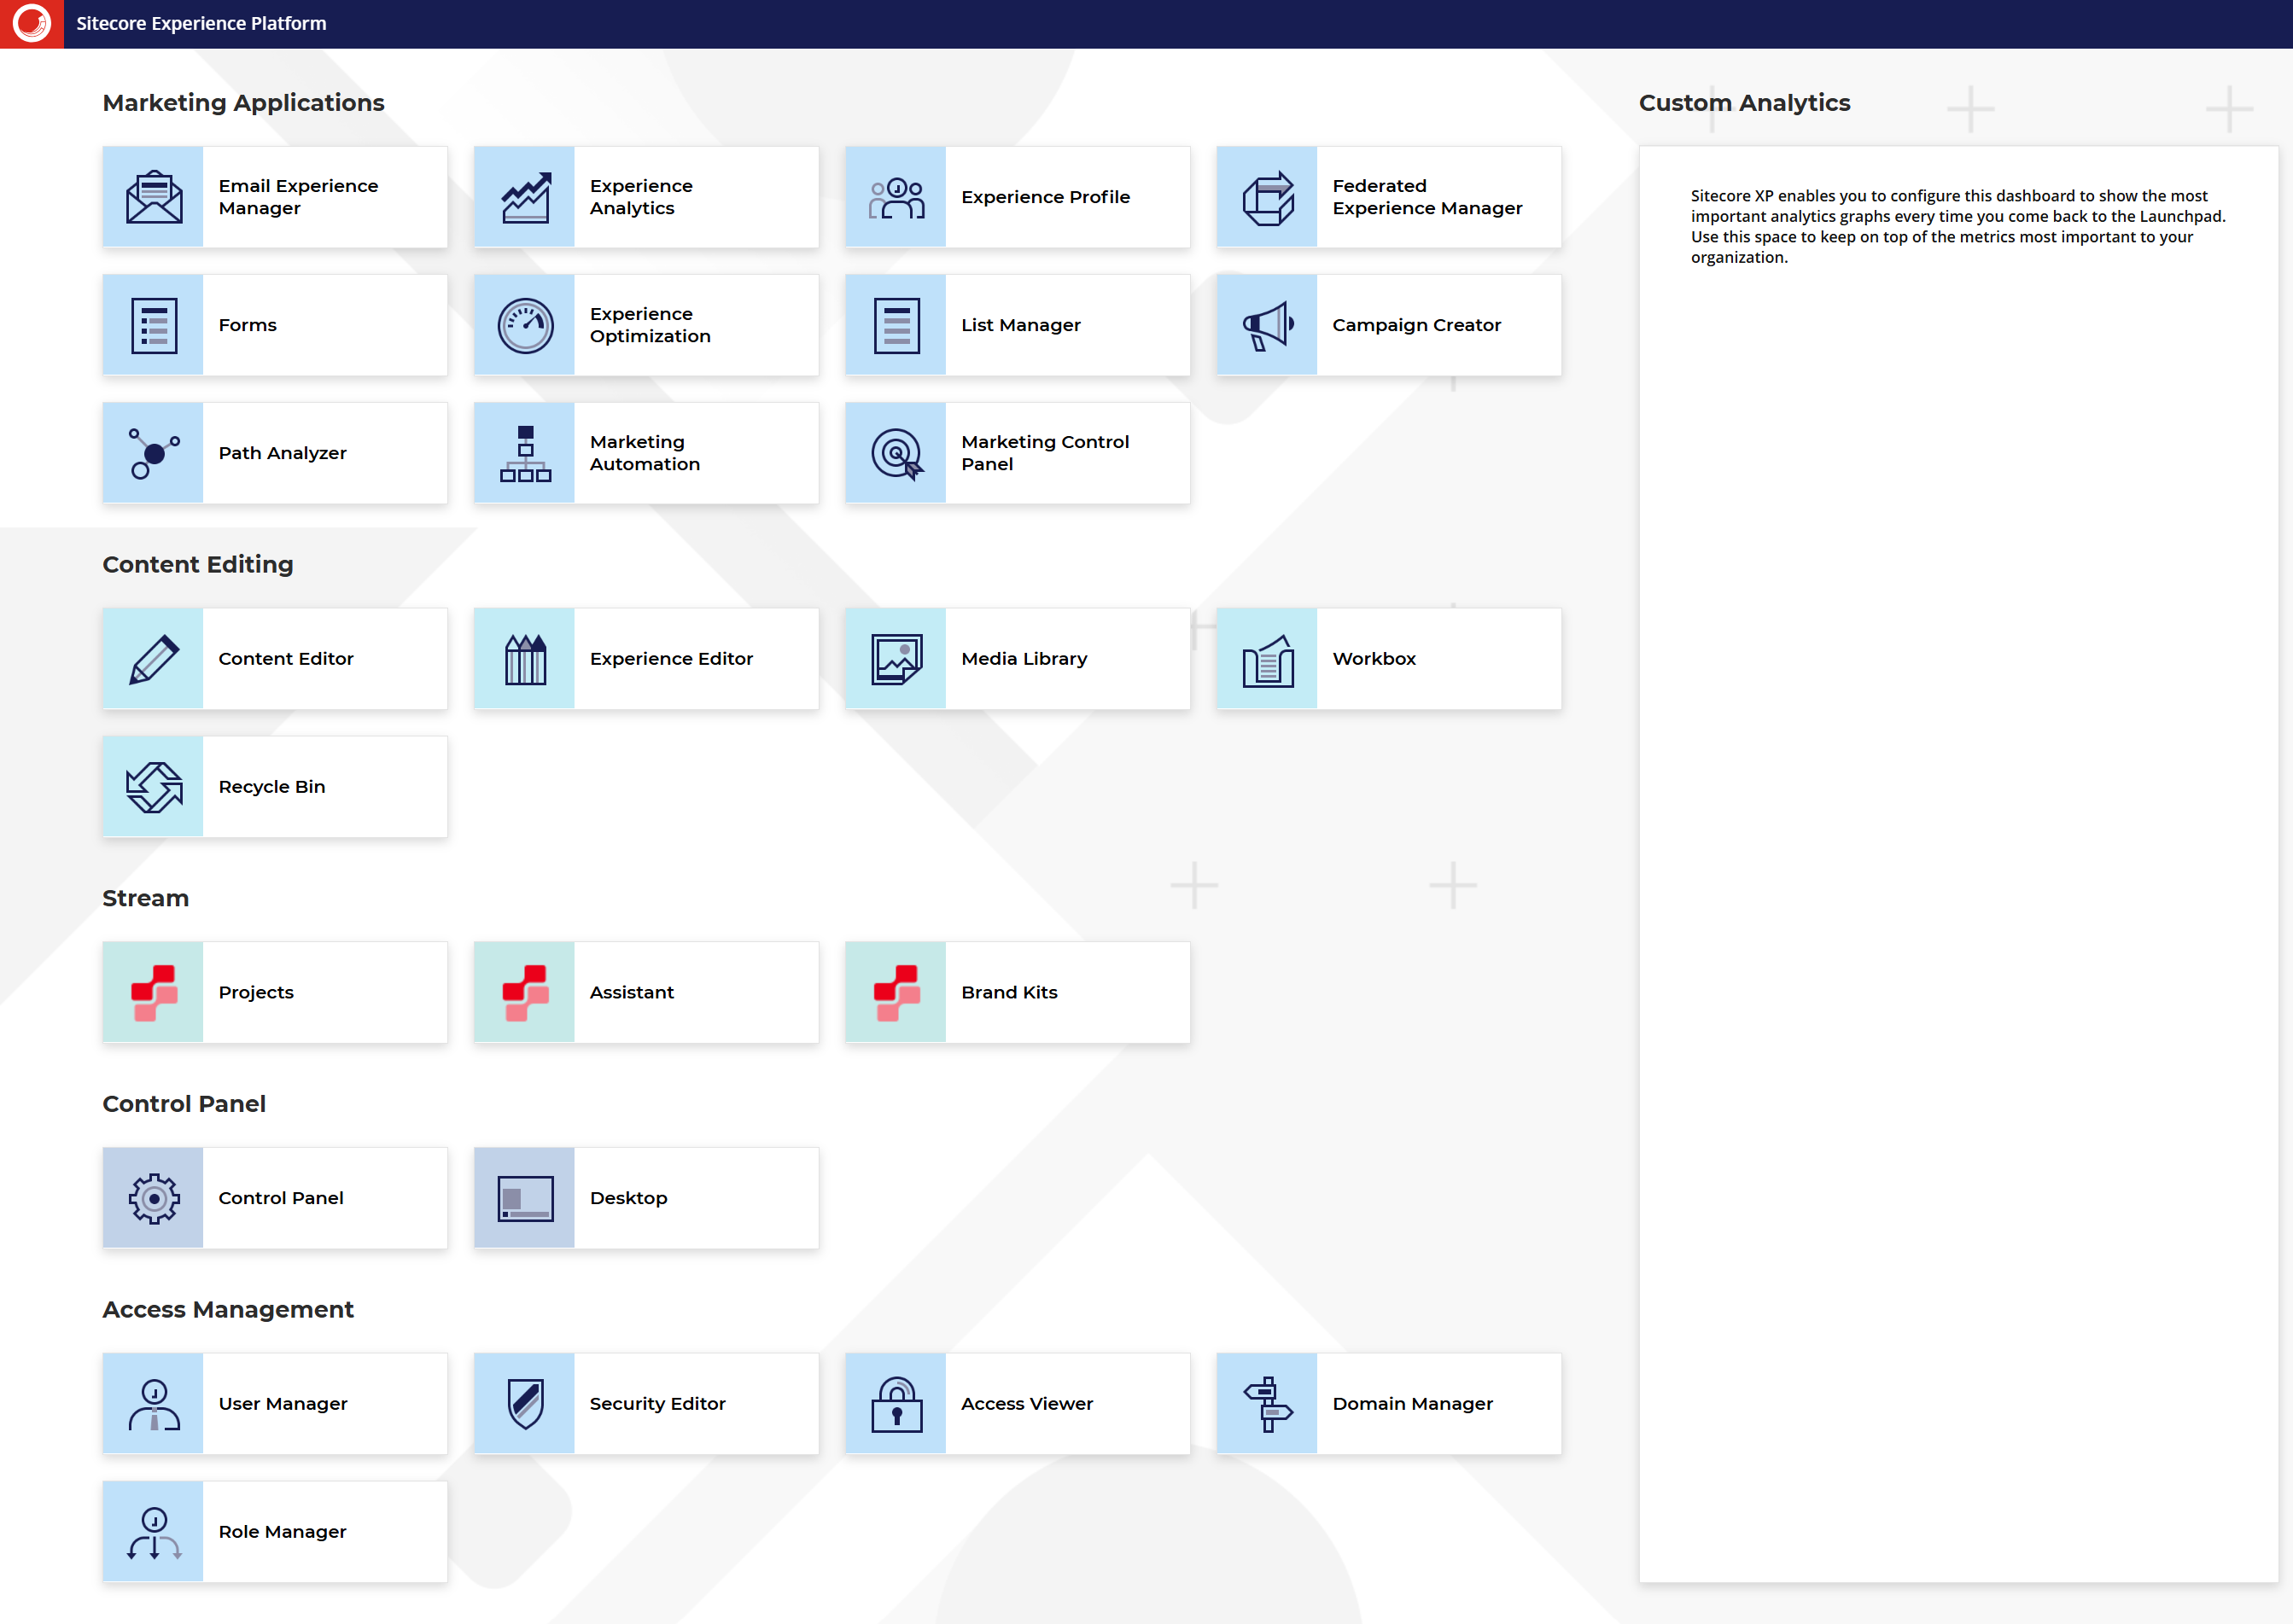
Task: Launch Experience Optimization label
Action: (651, 325)
